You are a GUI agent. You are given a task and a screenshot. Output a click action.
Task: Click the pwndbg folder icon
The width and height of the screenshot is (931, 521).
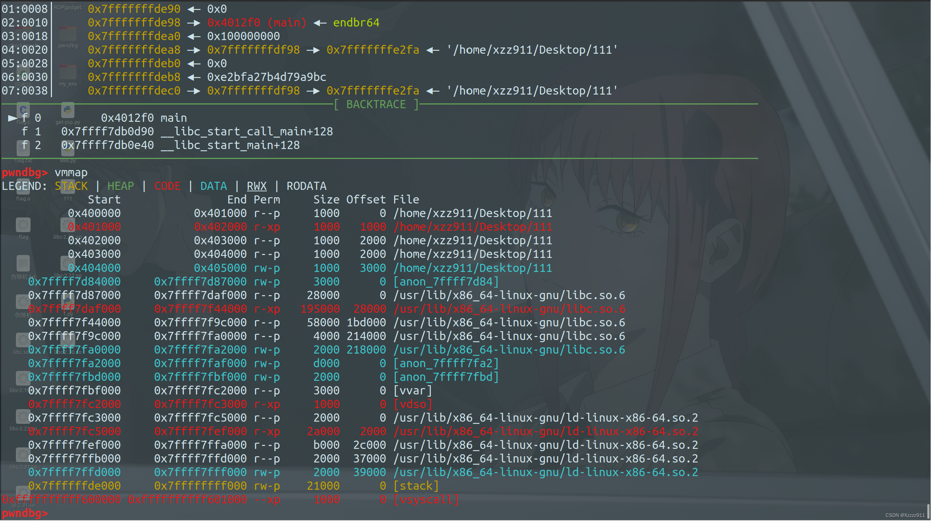68,34
